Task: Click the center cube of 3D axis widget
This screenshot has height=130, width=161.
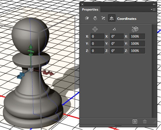Action: (x=31, y=69)
